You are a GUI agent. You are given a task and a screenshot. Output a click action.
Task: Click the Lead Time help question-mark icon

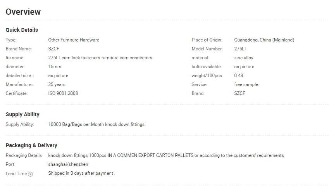[x=31, y=174]
